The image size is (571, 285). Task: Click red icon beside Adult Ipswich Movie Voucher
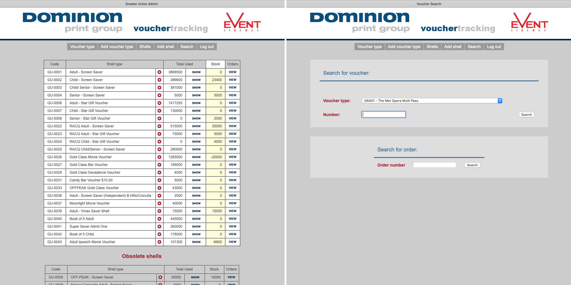pyautogui.click(x=159, y=242)
